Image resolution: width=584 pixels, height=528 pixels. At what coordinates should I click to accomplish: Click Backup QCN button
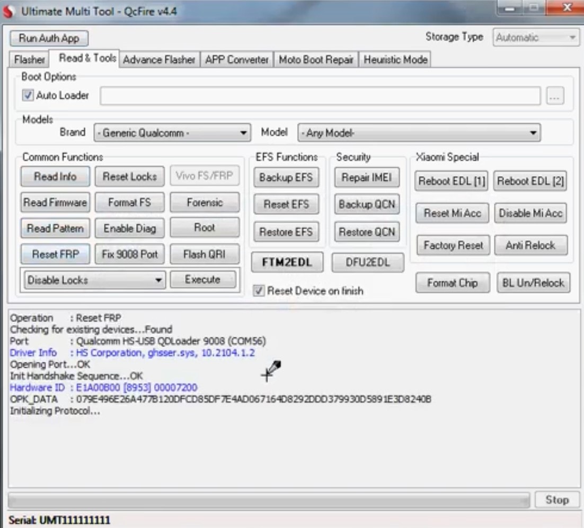point(367,204)
